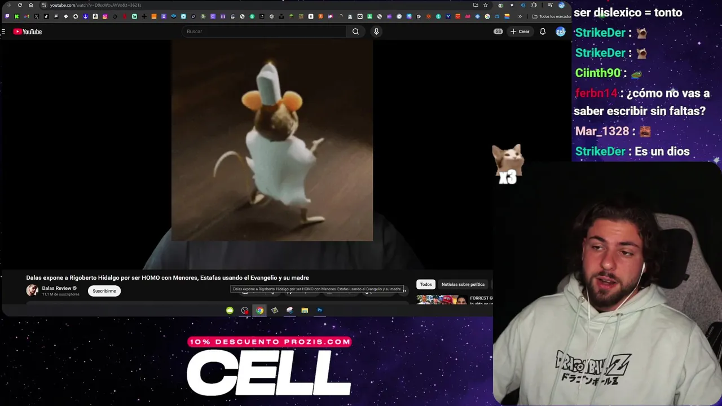The width and height of the screenshot is (722, 406).
Task: Open the Chrome icon in taskbar
Action: [x=259, y=310]
